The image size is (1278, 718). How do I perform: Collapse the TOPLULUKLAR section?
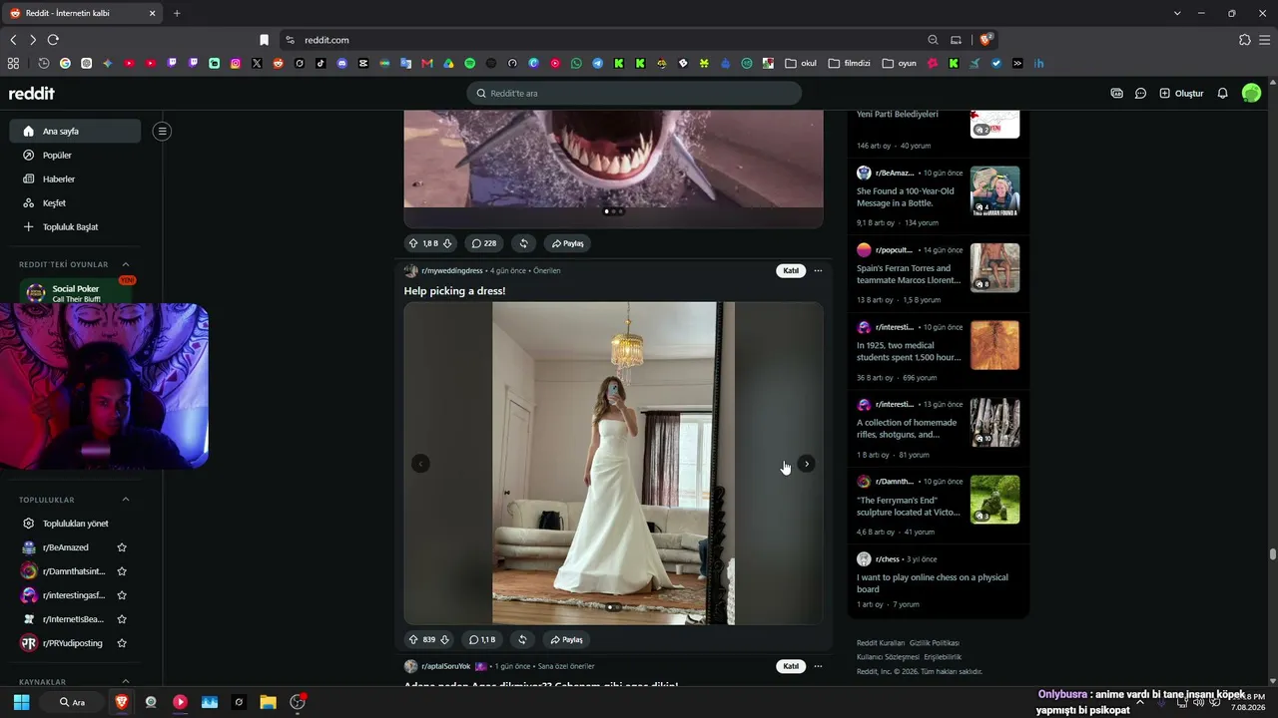tap(126, 500)
